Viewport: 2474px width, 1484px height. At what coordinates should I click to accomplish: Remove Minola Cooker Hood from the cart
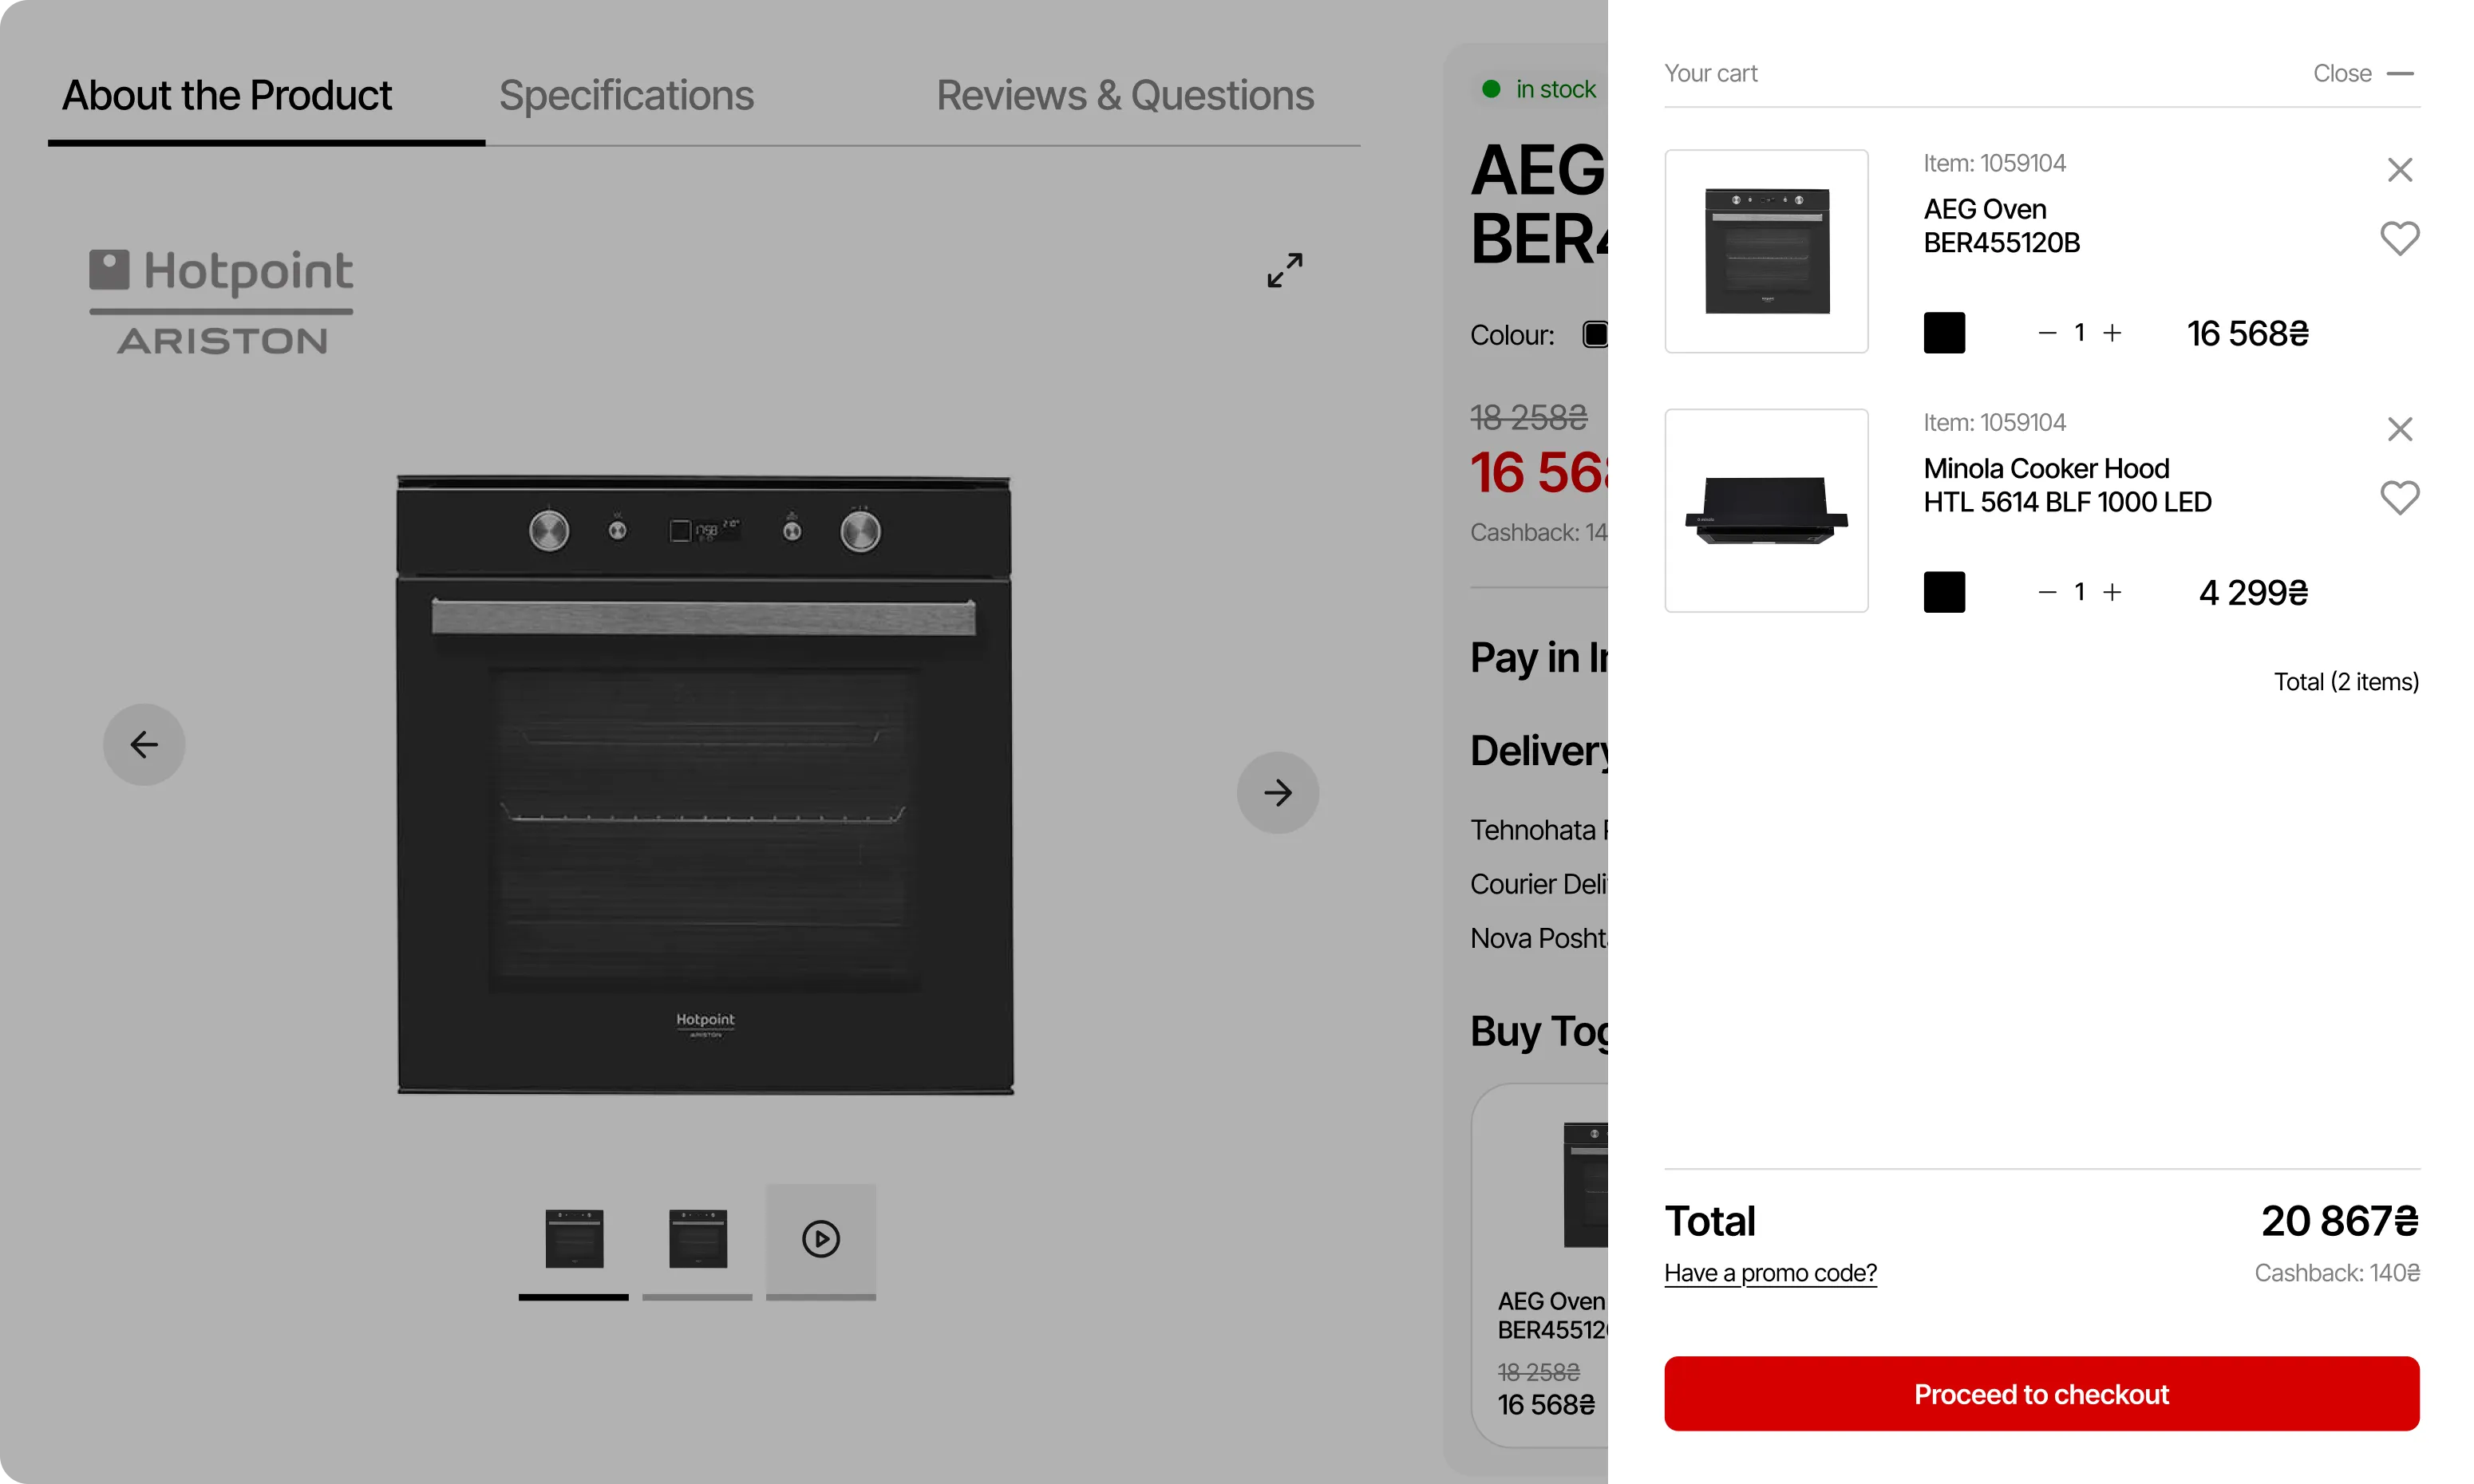pyautogui.click(x=2399, y=429)
